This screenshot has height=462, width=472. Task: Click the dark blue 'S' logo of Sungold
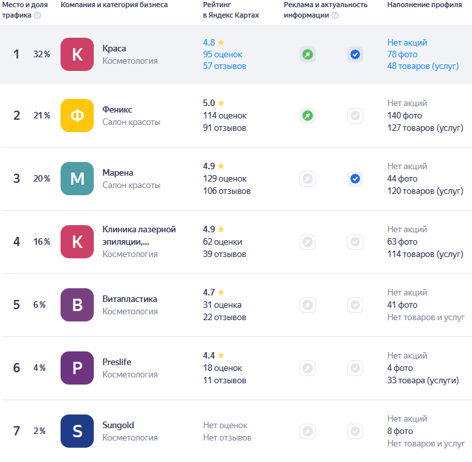pyautogui.click(x=77, y=431)
